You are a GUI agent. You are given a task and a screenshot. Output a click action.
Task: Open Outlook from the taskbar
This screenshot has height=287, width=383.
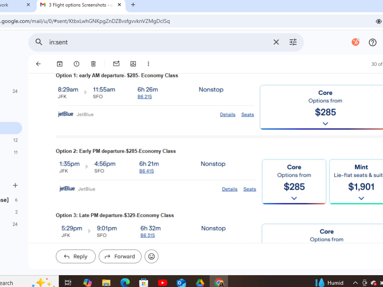181,283
